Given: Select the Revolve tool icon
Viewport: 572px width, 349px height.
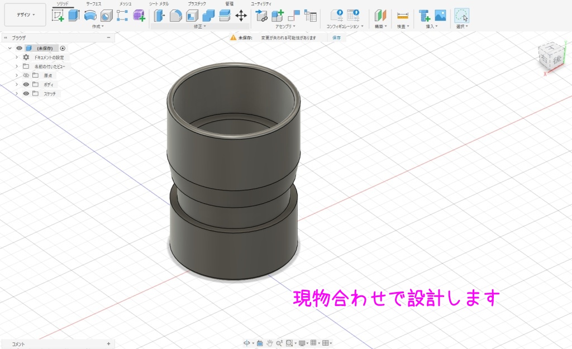Looking at the screenshot, I should [90, 16].
